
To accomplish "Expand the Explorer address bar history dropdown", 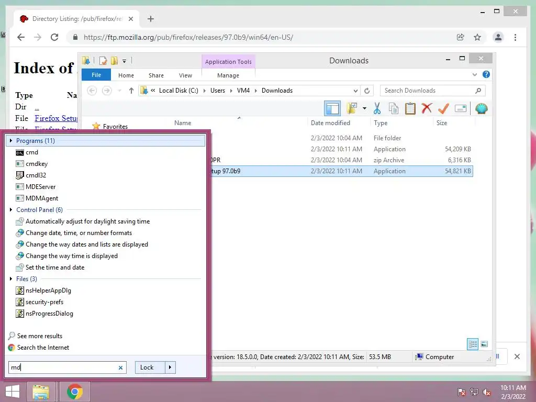I will [355, 91].
